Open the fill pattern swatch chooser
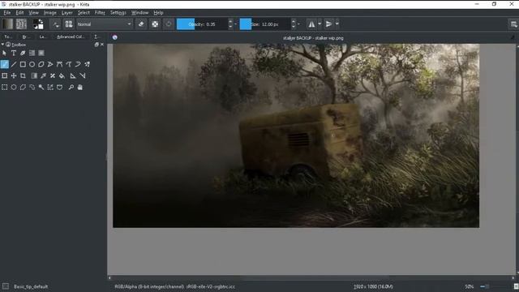The height and width of the screenshot is (292, 519). [x=21, y=24]
